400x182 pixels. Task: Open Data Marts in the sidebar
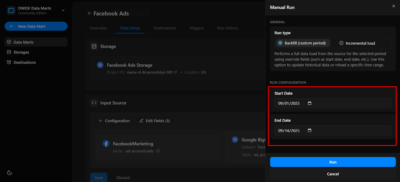click(x=36, y=42)
